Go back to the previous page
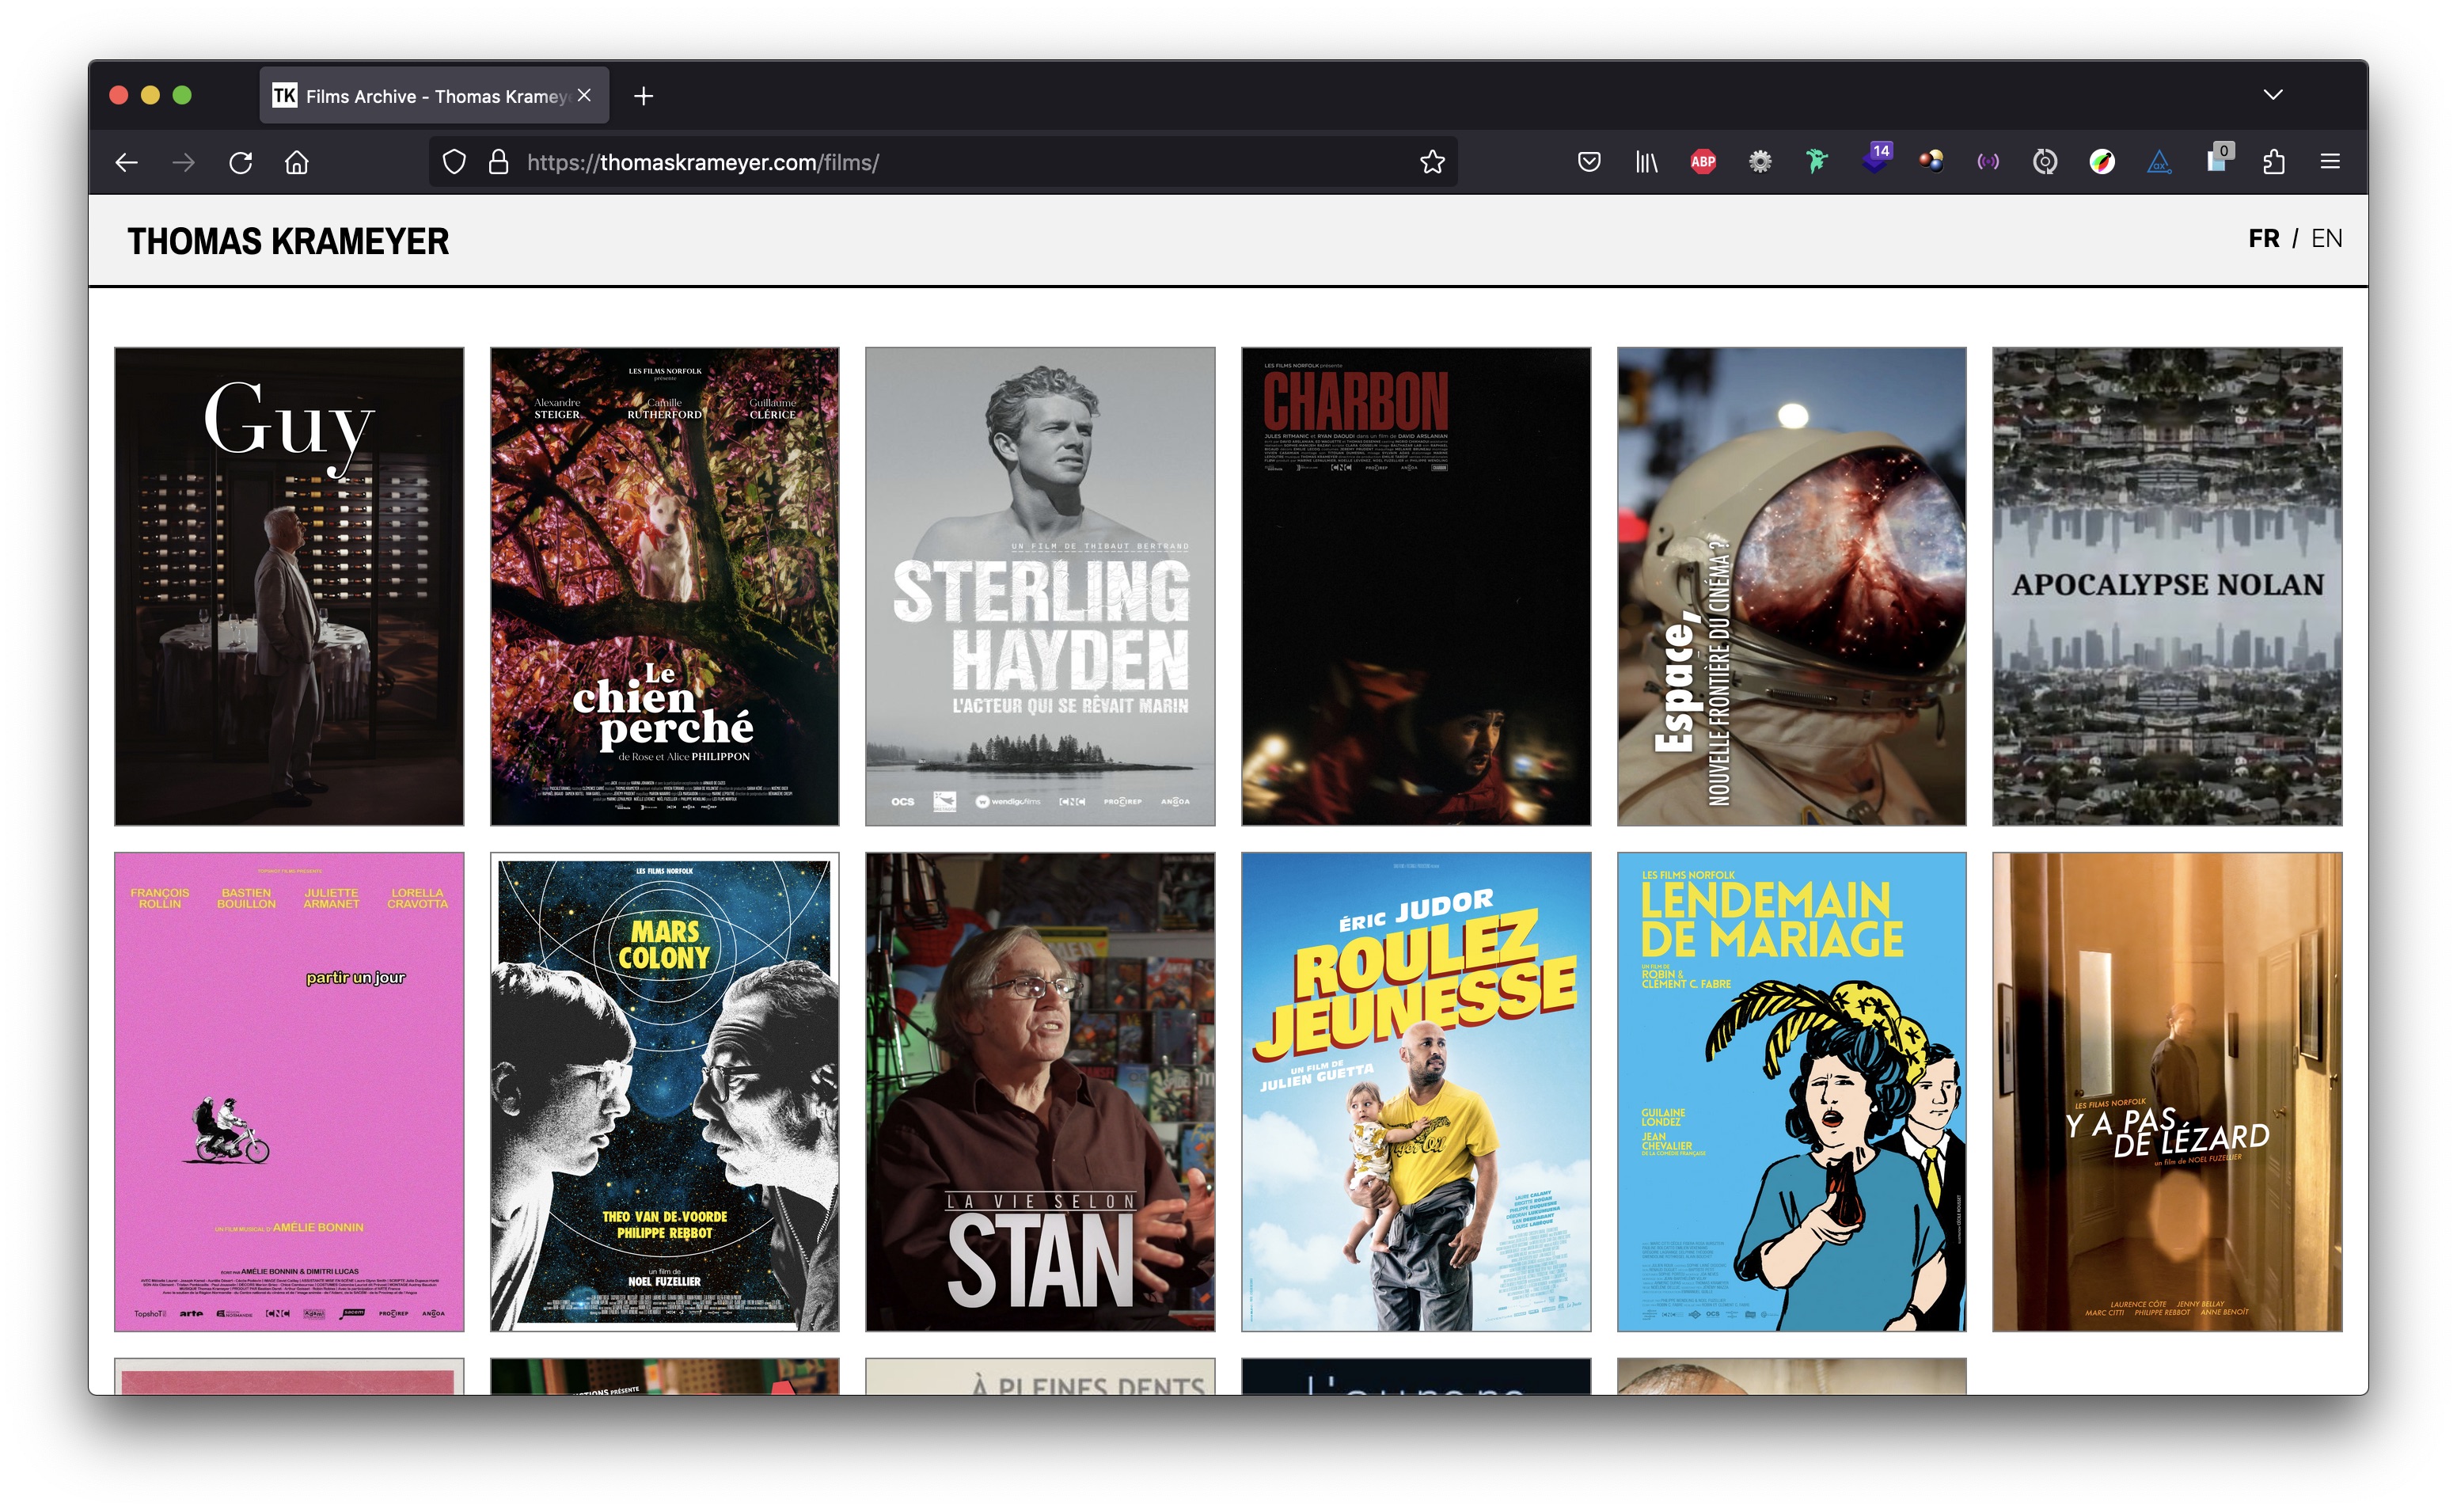The height and width of the screenshot is (1512, 2457). pyautogui.click(x=126, y=162)
